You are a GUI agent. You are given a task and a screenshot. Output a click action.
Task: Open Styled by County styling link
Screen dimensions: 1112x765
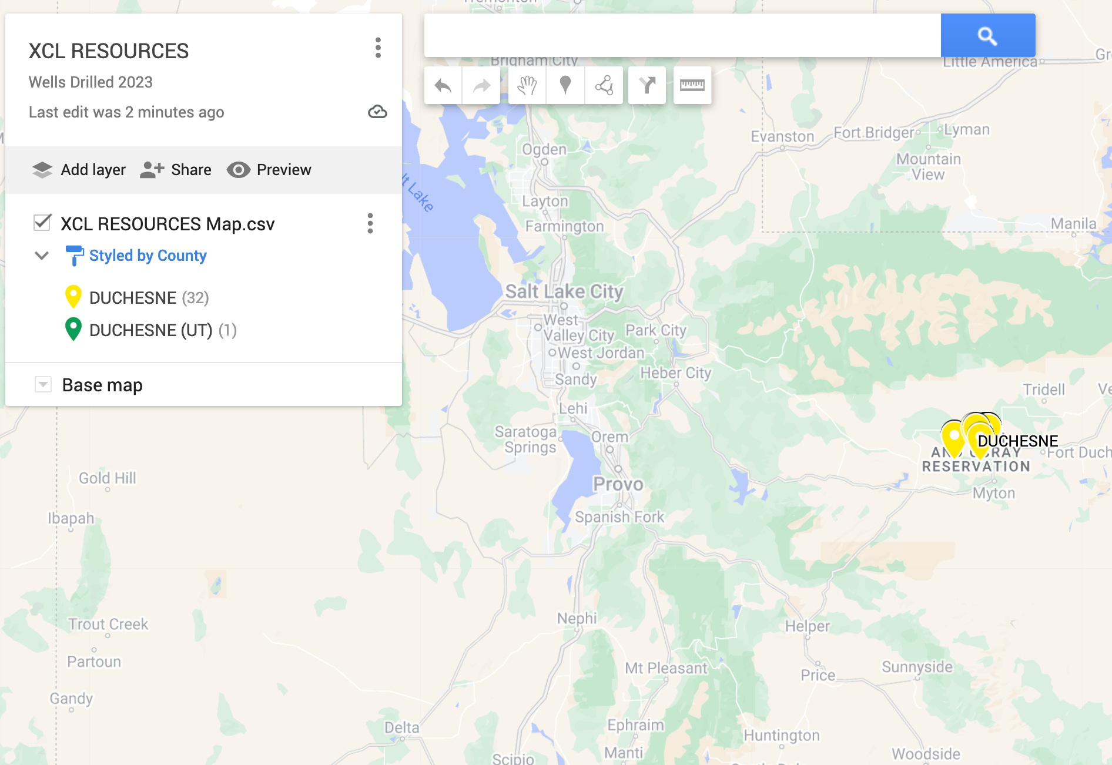(x=148, y=256)
